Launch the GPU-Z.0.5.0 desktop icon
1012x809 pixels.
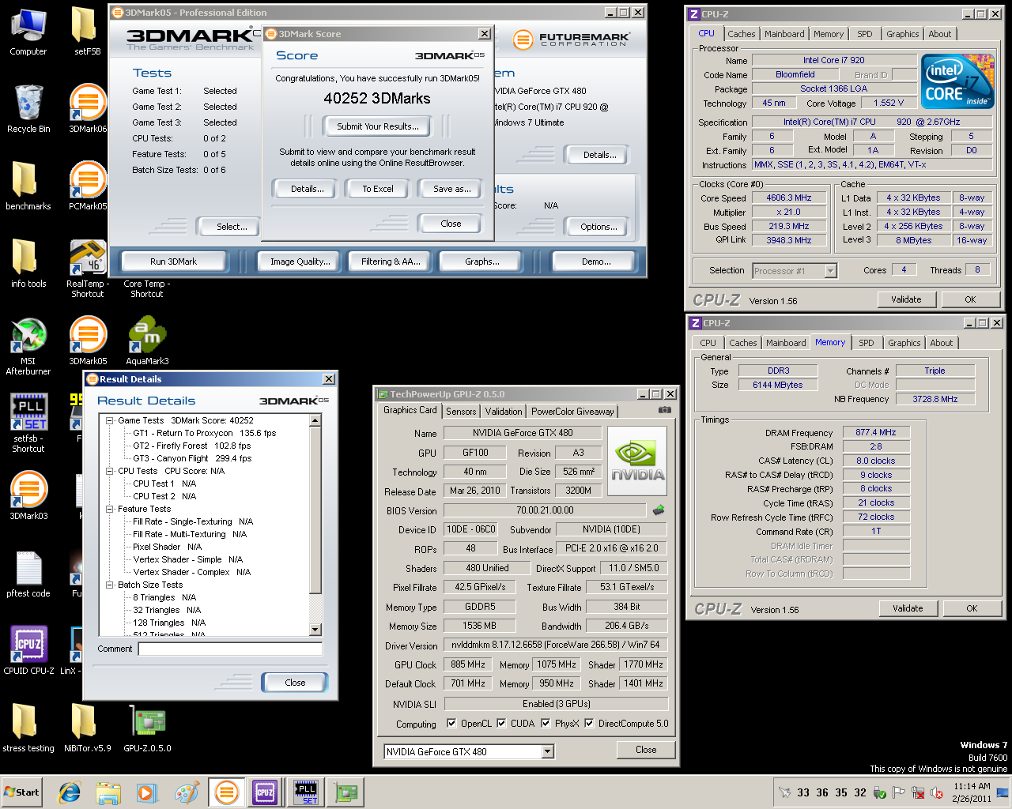pos(147,728)
